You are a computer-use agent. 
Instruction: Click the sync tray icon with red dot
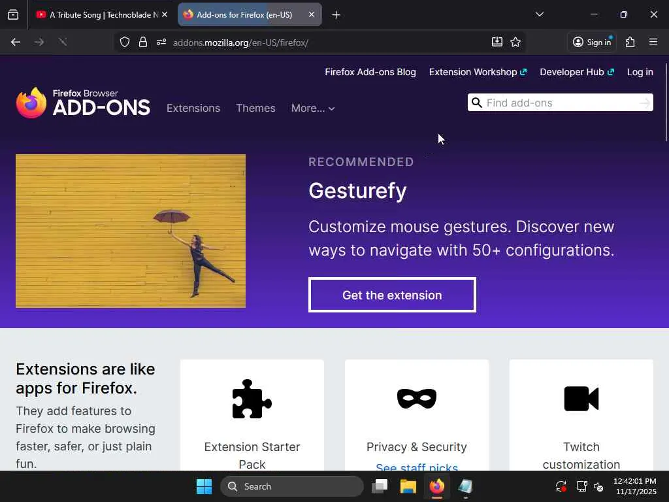pyautogui.click(x=561, y=486)
